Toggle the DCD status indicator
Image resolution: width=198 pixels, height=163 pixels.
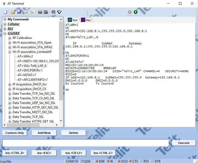(x=123, y=161)
